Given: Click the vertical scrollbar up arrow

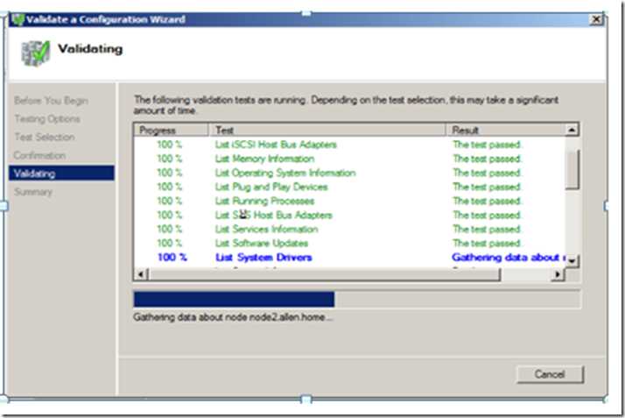Looking at the screenshot, I should 572,130.
